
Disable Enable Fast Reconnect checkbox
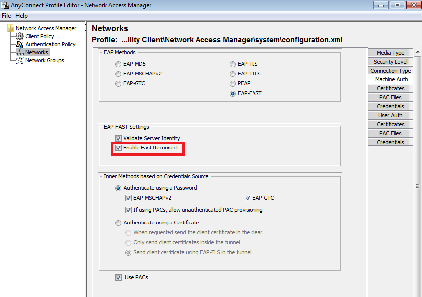pos(118,148)
